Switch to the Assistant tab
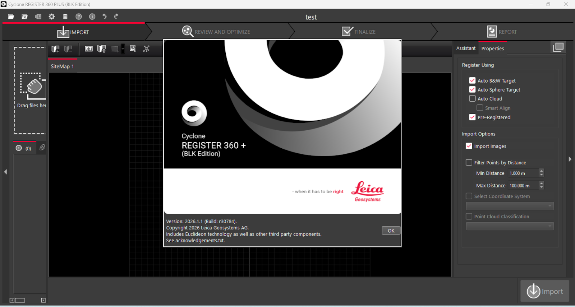 466,48
